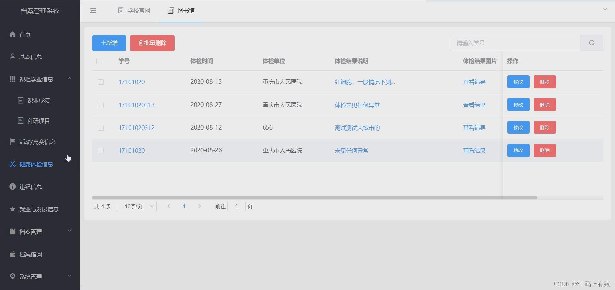Open 查看结果 link for 2020-08-13 row
This screenshot has height=290, width=615.
474,82
